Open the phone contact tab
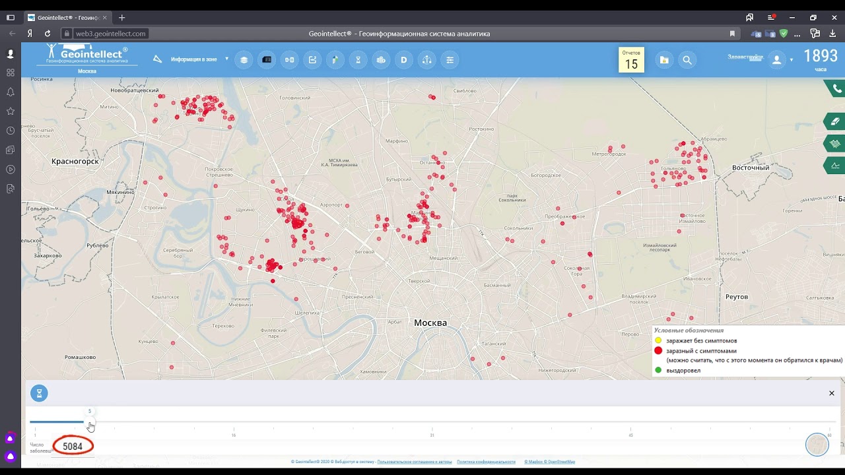This screenshot has height=475, width=845. pos(836,88)
